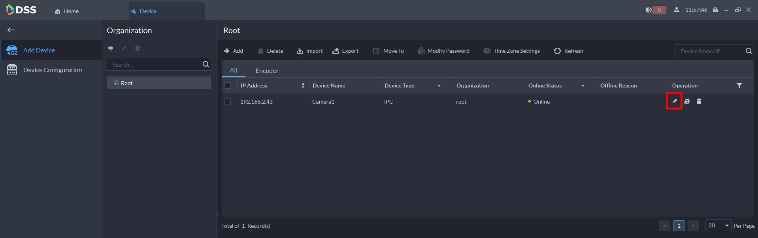The width and height of the screenshot is (758, 238).
Task: Open the Home tab
Action: (67, 11)
